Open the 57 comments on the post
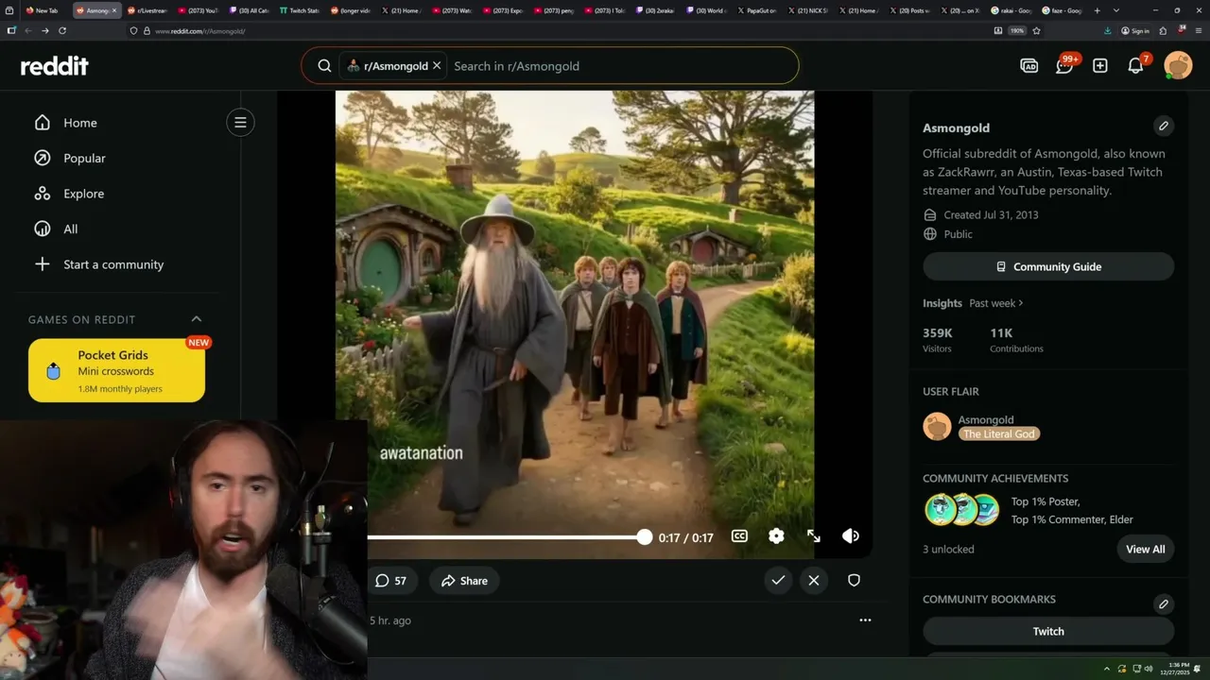The height and width of the screenshot is (680, 1210). (x=390, y=580)
